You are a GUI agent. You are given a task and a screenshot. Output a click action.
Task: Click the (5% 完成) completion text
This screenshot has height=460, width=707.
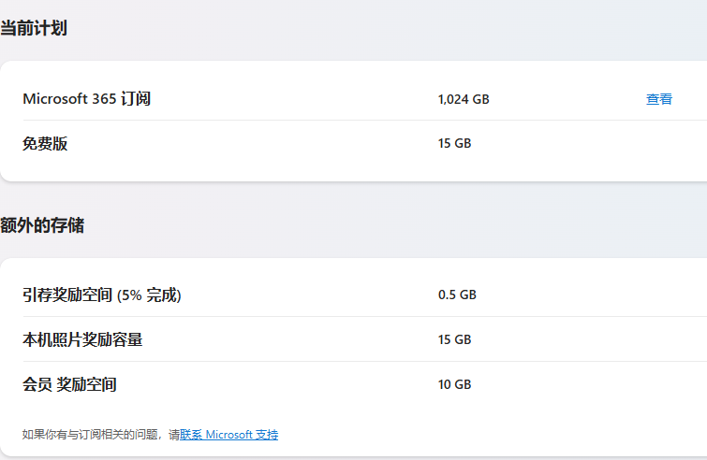click(149, 295)
